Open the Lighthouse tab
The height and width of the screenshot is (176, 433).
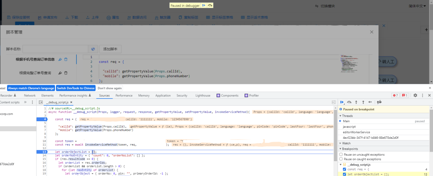pyautogui.click(x=203, y=96)
